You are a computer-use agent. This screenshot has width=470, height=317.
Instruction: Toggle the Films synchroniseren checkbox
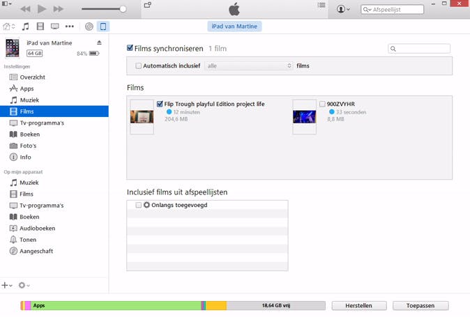pos(130,48)
